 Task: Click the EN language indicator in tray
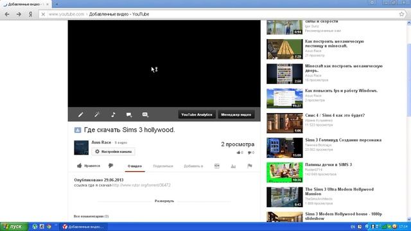tap(353, 227)
